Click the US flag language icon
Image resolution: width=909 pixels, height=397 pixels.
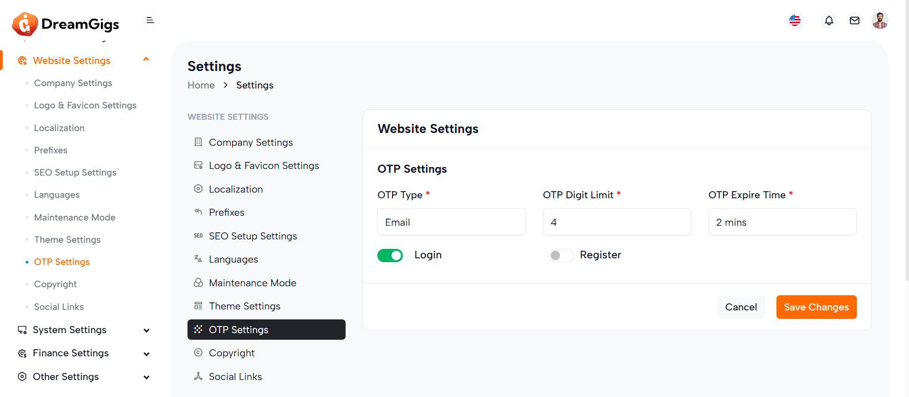click(795, 21)
